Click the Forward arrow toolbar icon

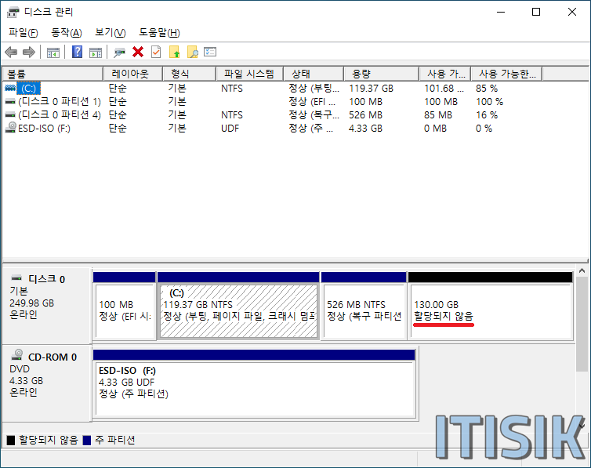29,52
